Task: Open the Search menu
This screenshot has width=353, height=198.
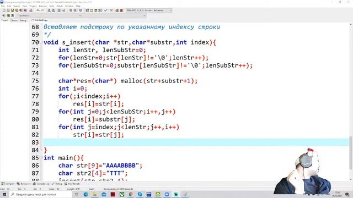Action: point(17,6)
